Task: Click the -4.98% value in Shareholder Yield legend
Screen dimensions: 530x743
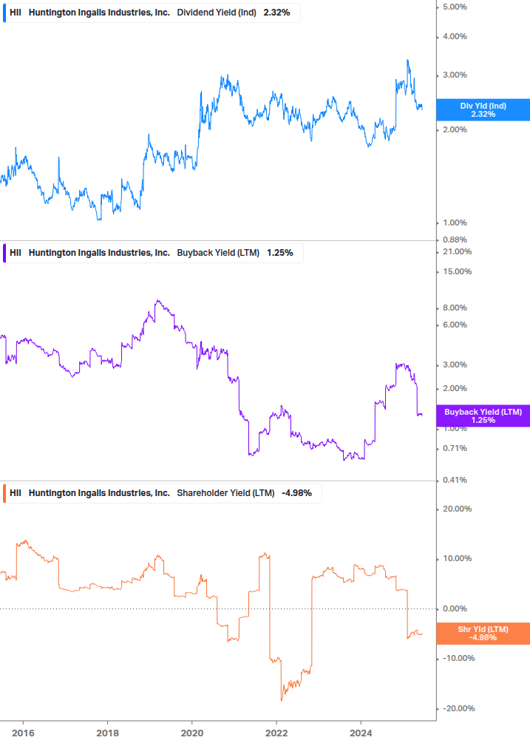Action: 296,493
